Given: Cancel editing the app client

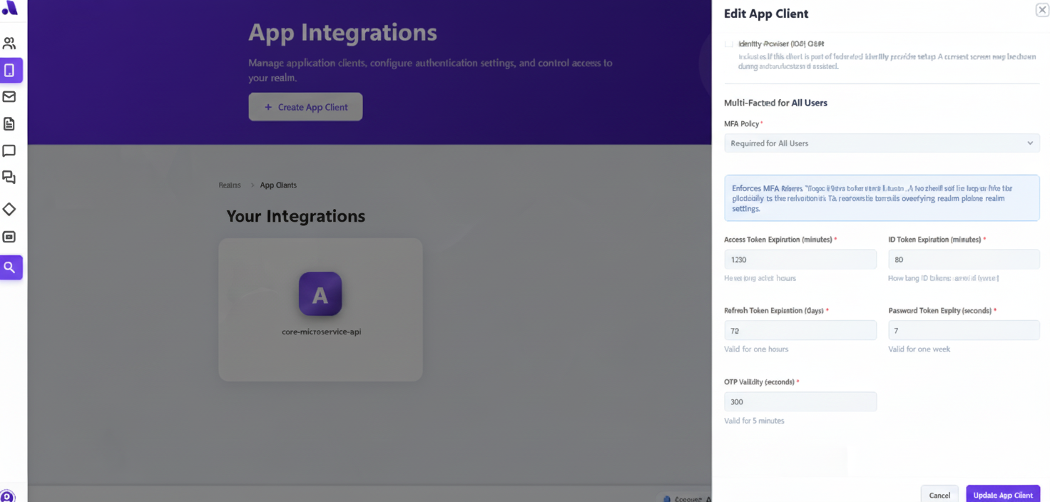Looking at the screenshot, I should (939, 494).
